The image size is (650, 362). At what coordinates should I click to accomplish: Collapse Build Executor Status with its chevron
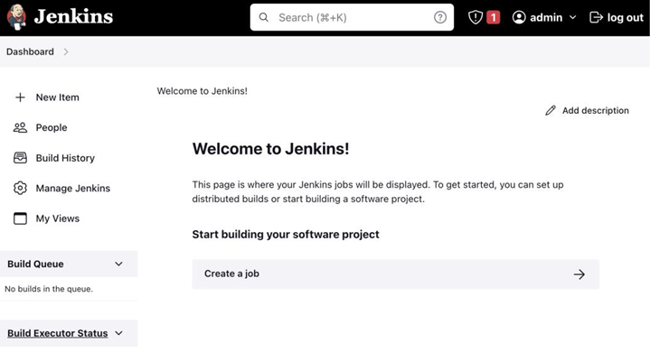(118, 333)
